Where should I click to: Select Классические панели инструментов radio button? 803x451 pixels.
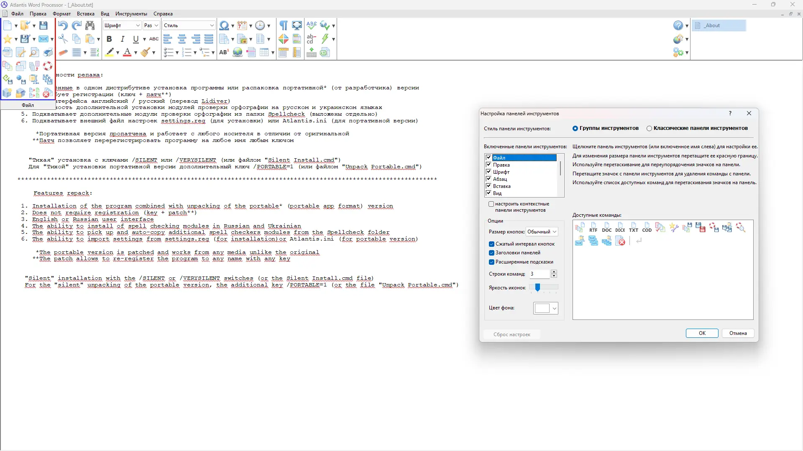coord(649,129)
